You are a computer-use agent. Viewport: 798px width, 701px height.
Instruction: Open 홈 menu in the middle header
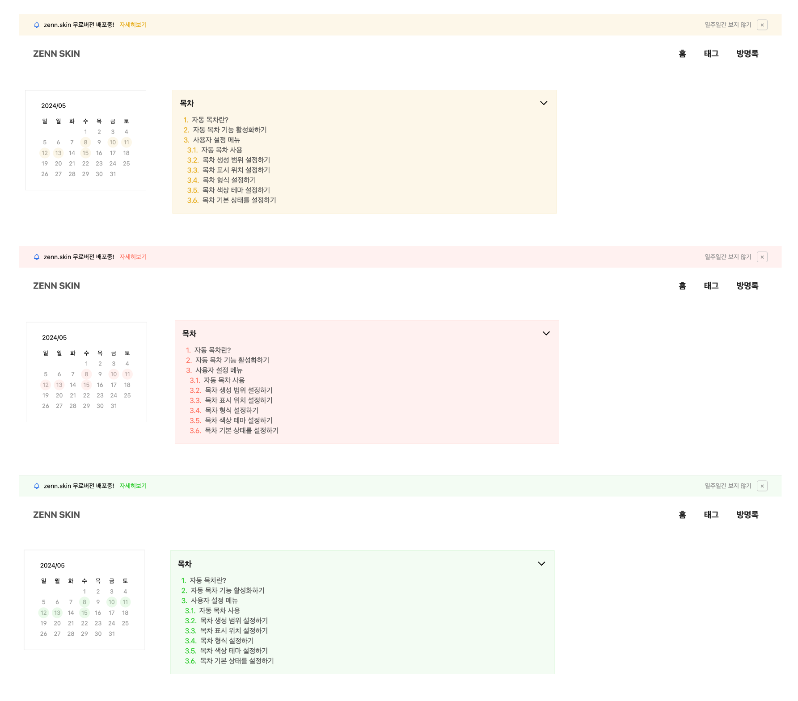coord(682,286)
